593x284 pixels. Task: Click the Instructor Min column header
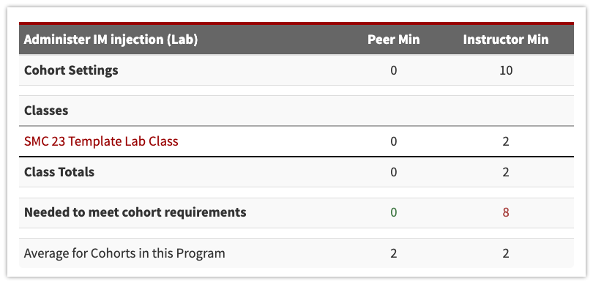coord(506,40)
